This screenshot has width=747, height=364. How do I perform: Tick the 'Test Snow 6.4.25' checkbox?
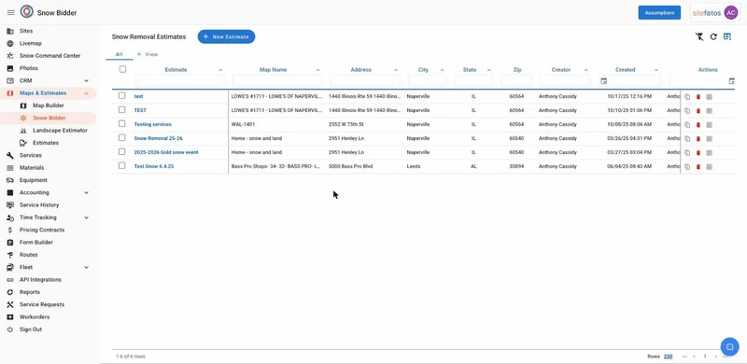coord(122,166)
